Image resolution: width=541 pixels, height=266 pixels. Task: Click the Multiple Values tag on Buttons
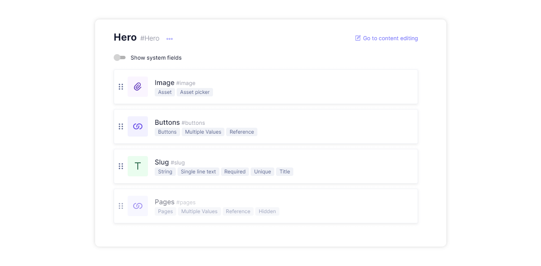pos(203,132)
